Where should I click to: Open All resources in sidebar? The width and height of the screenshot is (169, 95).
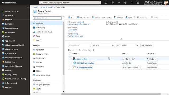(10, 32)
